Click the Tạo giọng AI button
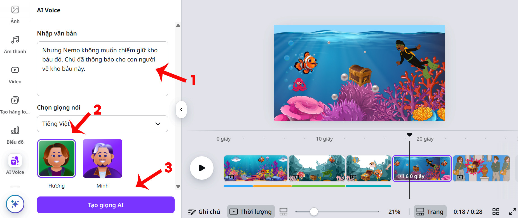Viewport: 518px width, 218px height. point(106,205)
